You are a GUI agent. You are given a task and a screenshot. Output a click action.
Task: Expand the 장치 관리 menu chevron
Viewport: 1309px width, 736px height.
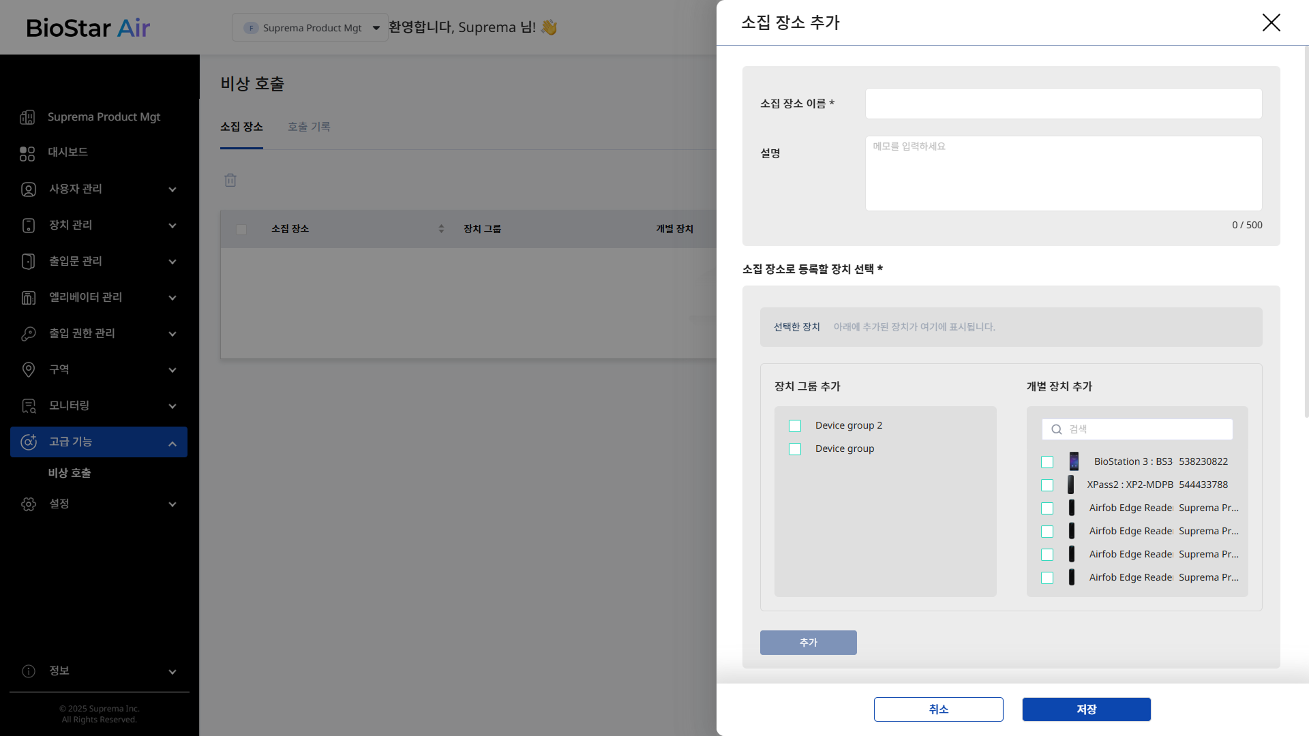click(x=172, y=226)
